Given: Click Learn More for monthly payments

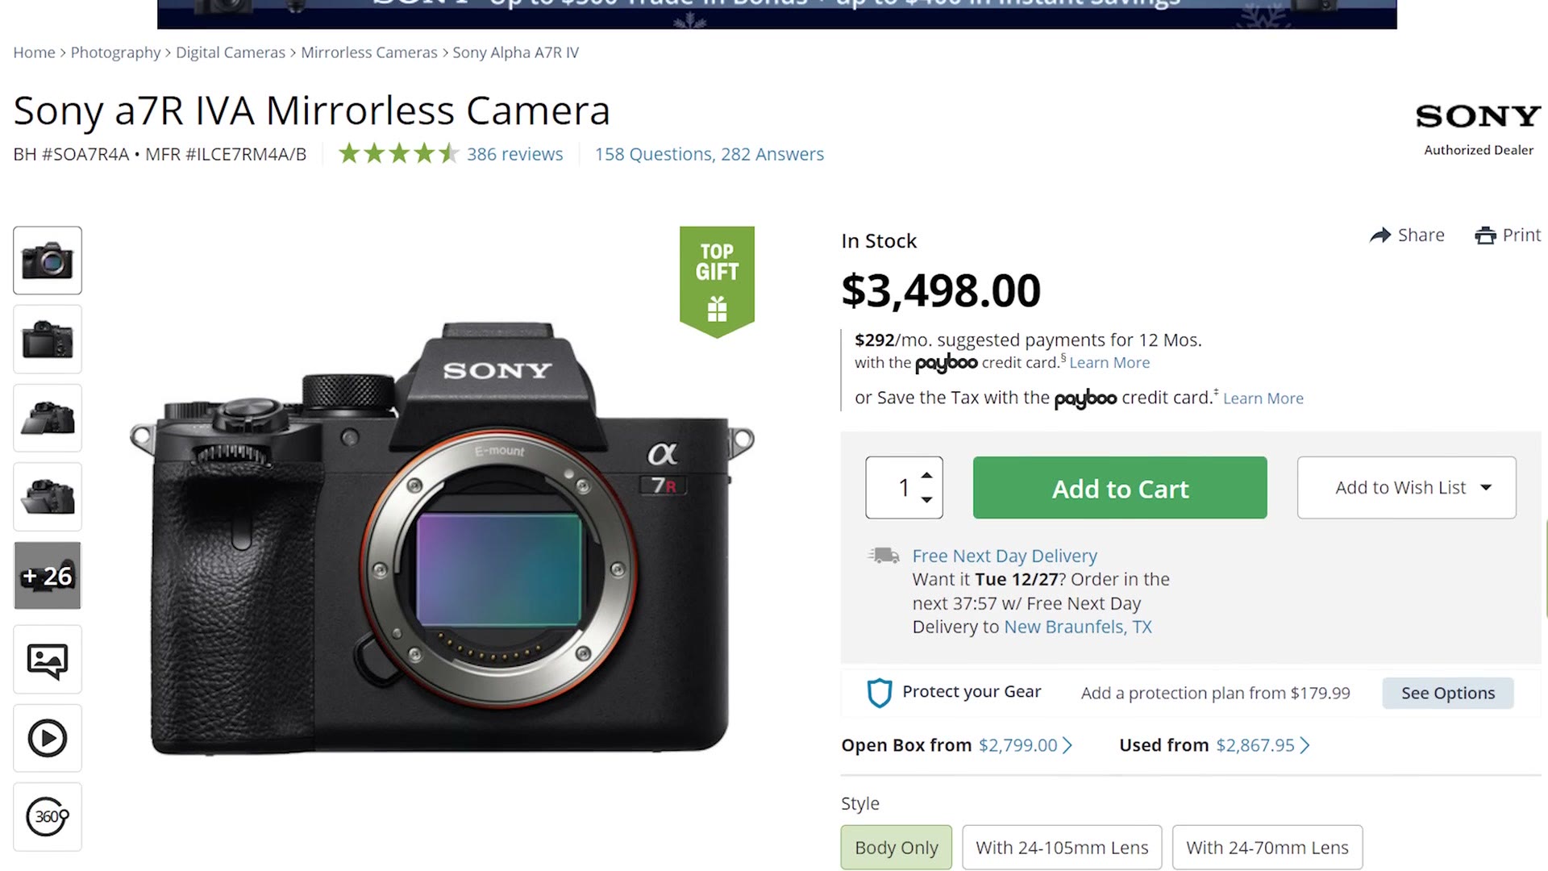Looking at the screenshot, I should pos(1109,363).
